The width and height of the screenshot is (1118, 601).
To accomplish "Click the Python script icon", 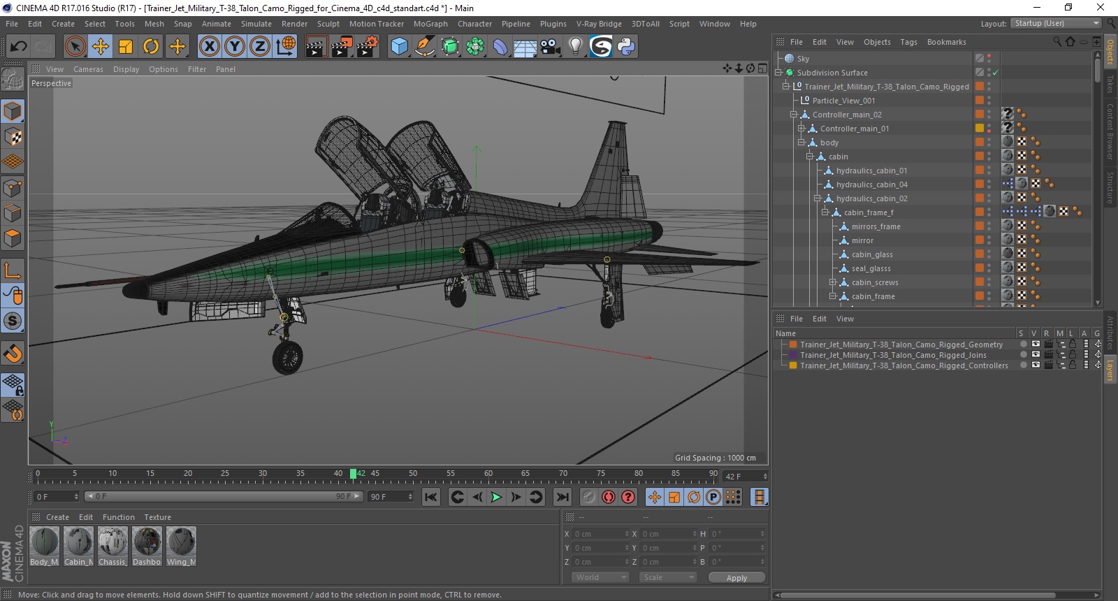I will point(626,47).
